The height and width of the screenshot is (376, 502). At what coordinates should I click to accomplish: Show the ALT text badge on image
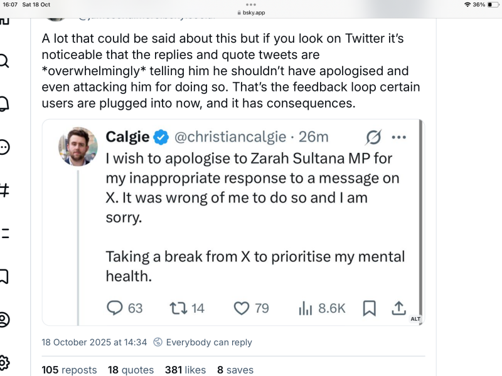(415, 319)
